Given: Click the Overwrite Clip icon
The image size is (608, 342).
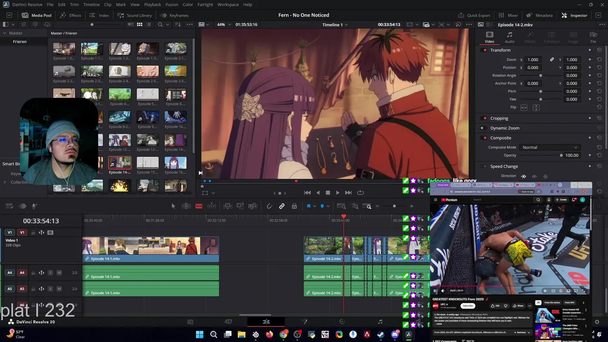Looking at the screenshot, I should click(x=240, y=206).
